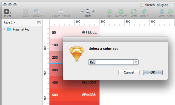Select the Edit tool icon
Screen dimensions: 175x105
(109, 11)
